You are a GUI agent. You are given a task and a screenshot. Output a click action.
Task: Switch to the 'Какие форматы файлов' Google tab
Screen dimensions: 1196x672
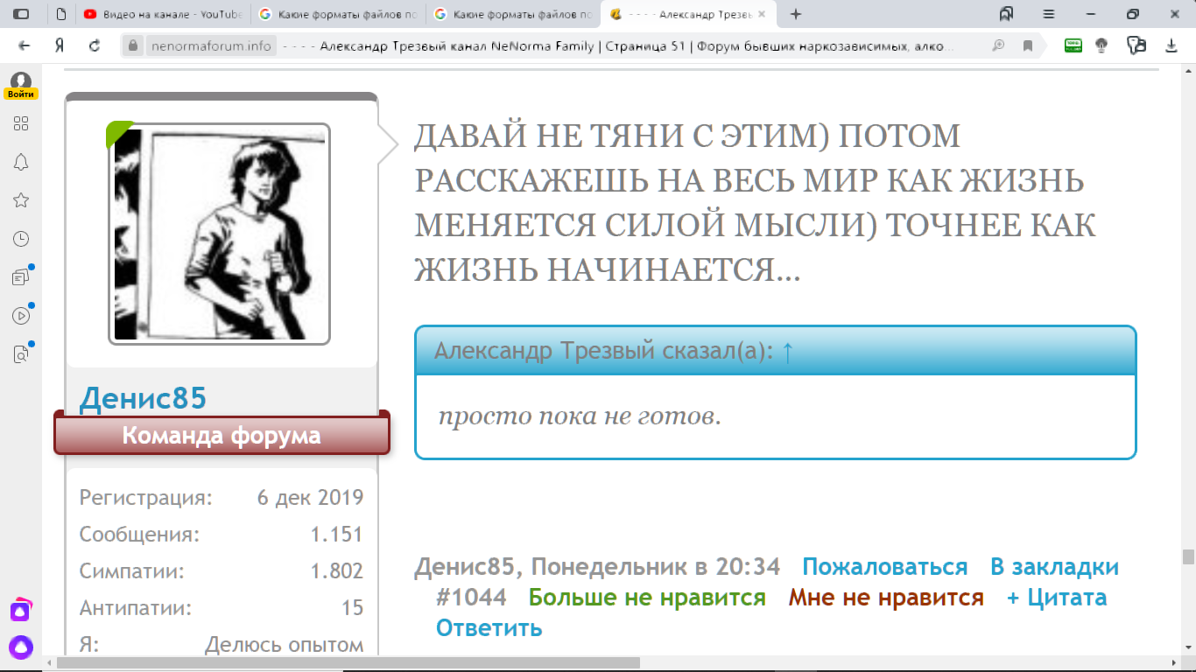(337, 13)
